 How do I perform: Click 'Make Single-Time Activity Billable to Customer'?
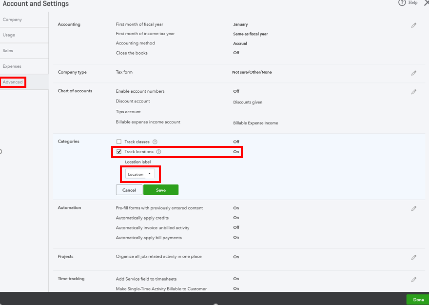pyautogui.click(x=161, y=289)
